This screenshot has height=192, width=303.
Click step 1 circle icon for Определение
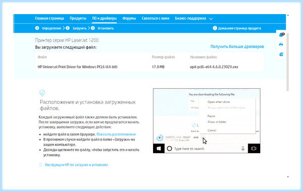(37, 28)
